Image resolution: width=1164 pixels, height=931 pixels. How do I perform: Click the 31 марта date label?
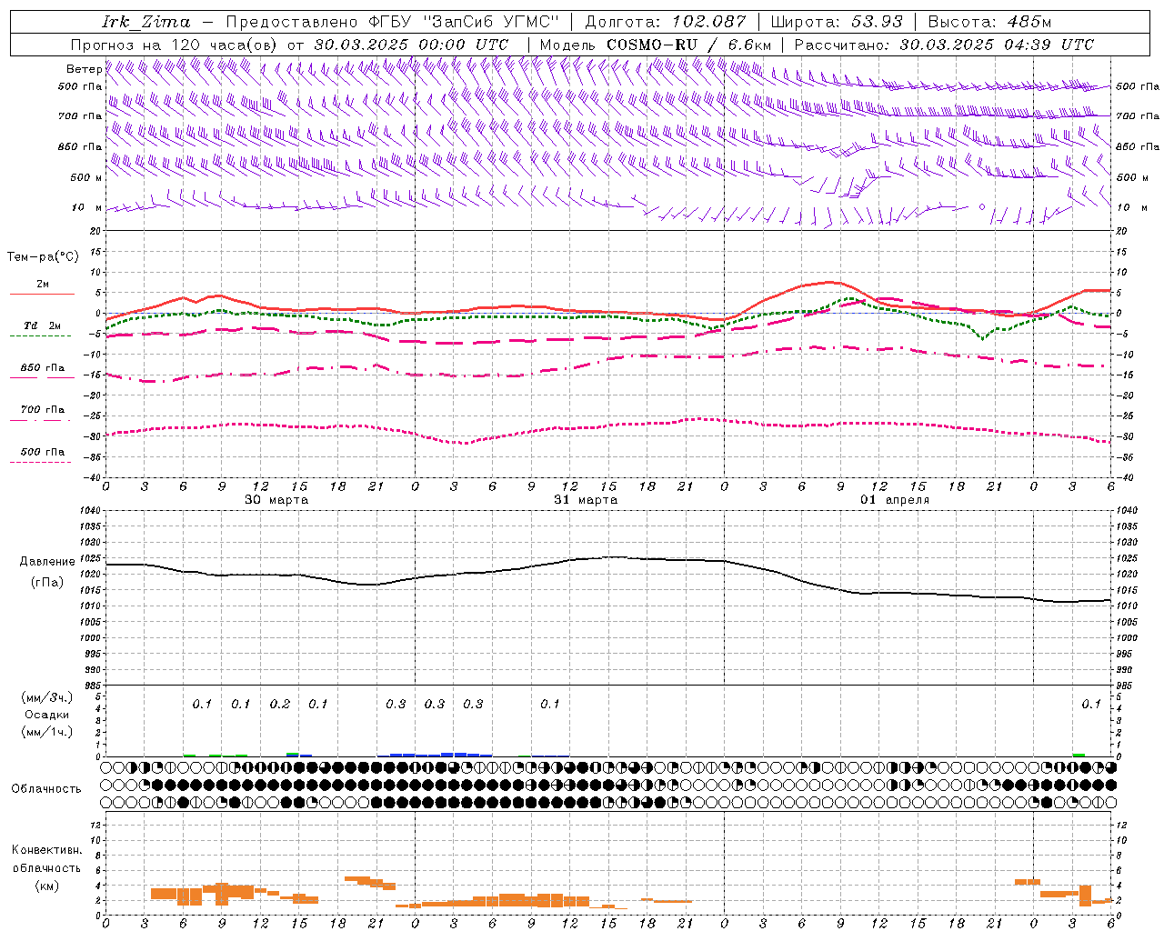pyautogui.click(x=586, y=500)
